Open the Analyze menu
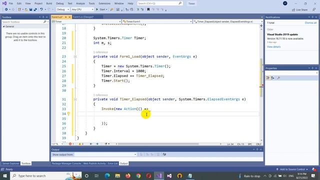This screenshot has width=320, height=180. pyautogui.click(x=80, y=3)
